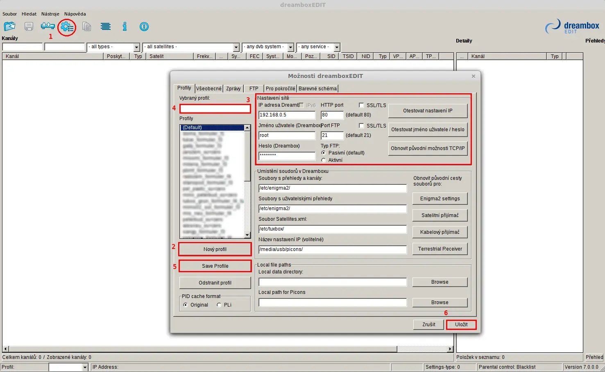Enable SSL/TLS for HTTP port
Image resolution: width=605 pixels, height=372 pixels.
(x=361, y=105)
